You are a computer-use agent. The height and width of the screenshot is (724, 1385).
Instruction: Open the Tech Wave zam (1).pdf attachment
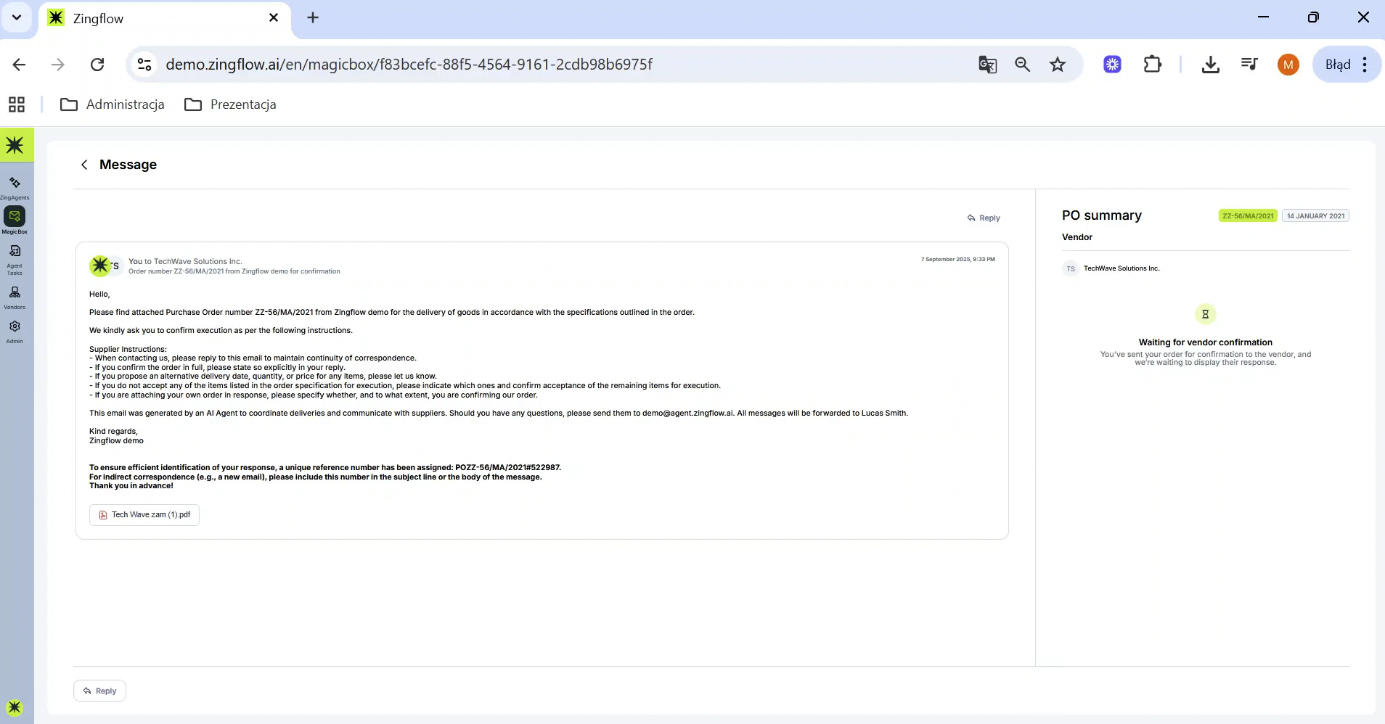144,515
